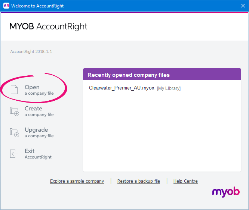Click the purple myob logo at bottom right

(x=226, y=192)
